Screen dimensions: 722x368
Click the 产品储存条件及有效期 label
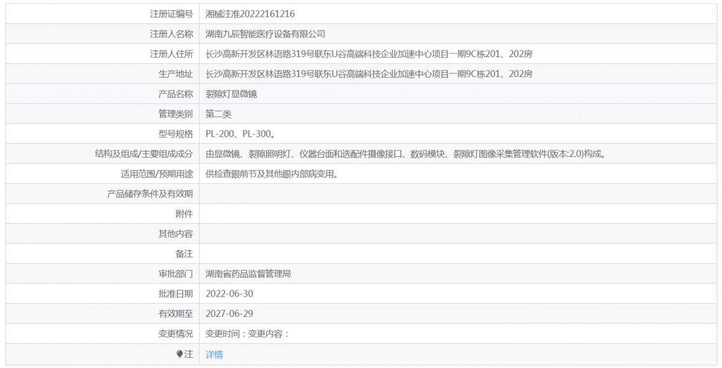click(x=150, y=194)
